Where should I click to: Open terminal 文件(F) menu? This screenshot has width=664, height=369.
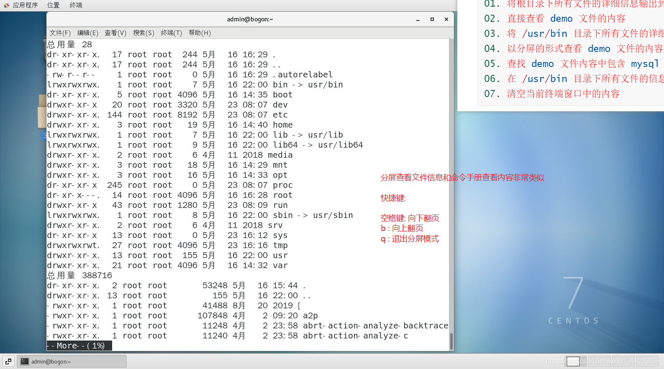60,33
